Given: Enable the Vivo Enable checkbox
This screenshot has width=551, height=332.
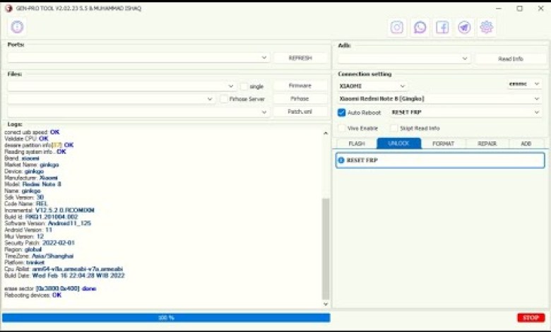Looking at the screenshot, I should point(342,129).
